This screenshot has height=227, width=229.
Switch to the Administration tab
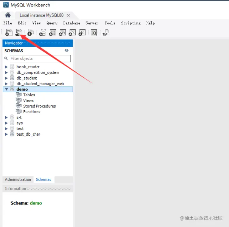[18, 179]
